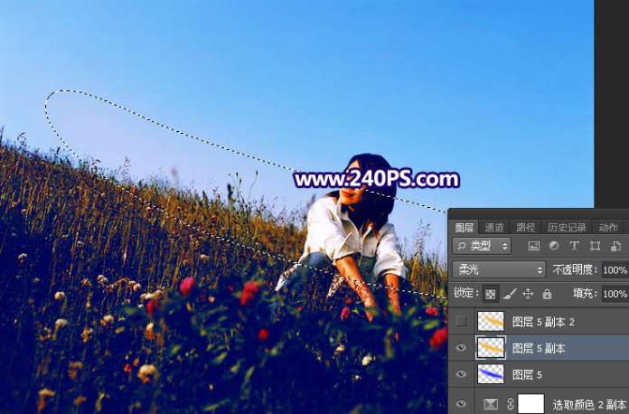Enable lock position move icon

pyautogui.click(x=528, y=294)
